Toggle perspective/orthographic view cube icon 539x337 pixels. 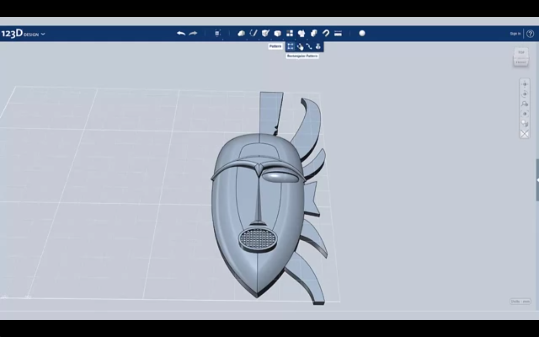[x=524, y=124]
